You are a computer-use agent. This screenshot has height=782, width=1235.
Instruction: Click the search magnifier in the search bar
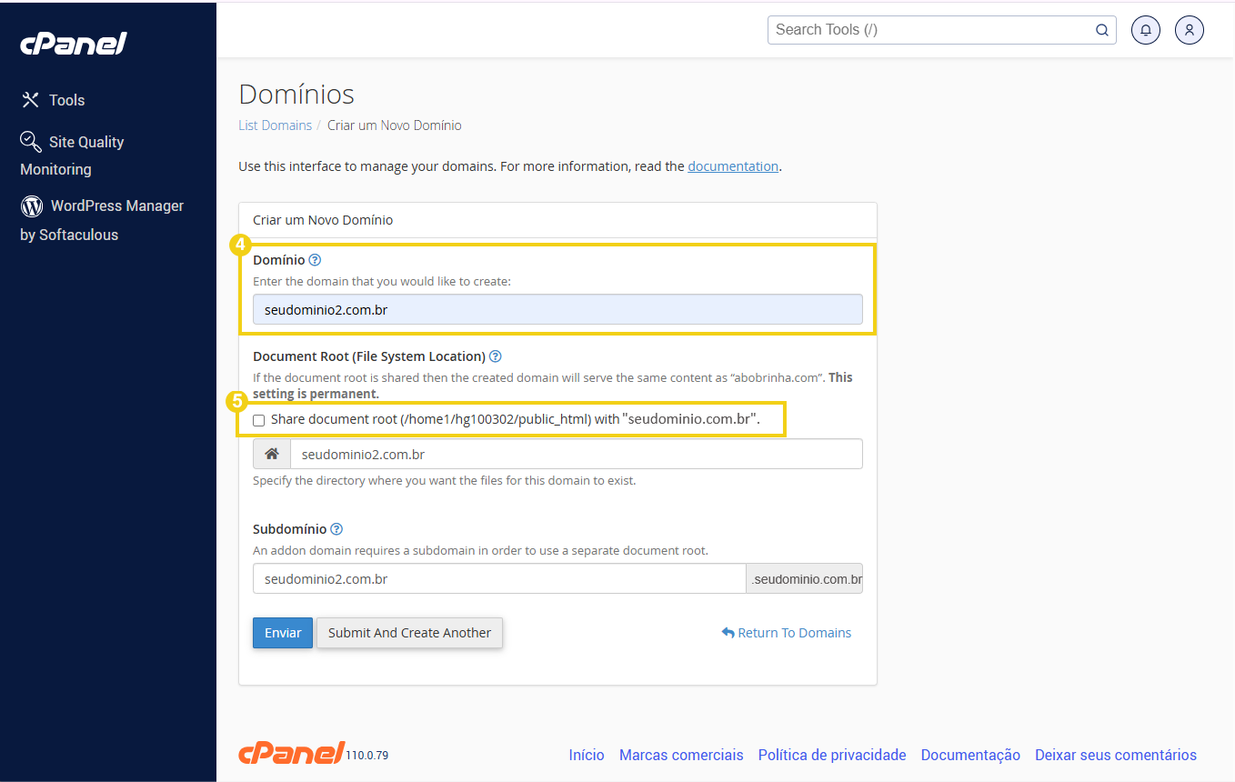point(1101,30)
